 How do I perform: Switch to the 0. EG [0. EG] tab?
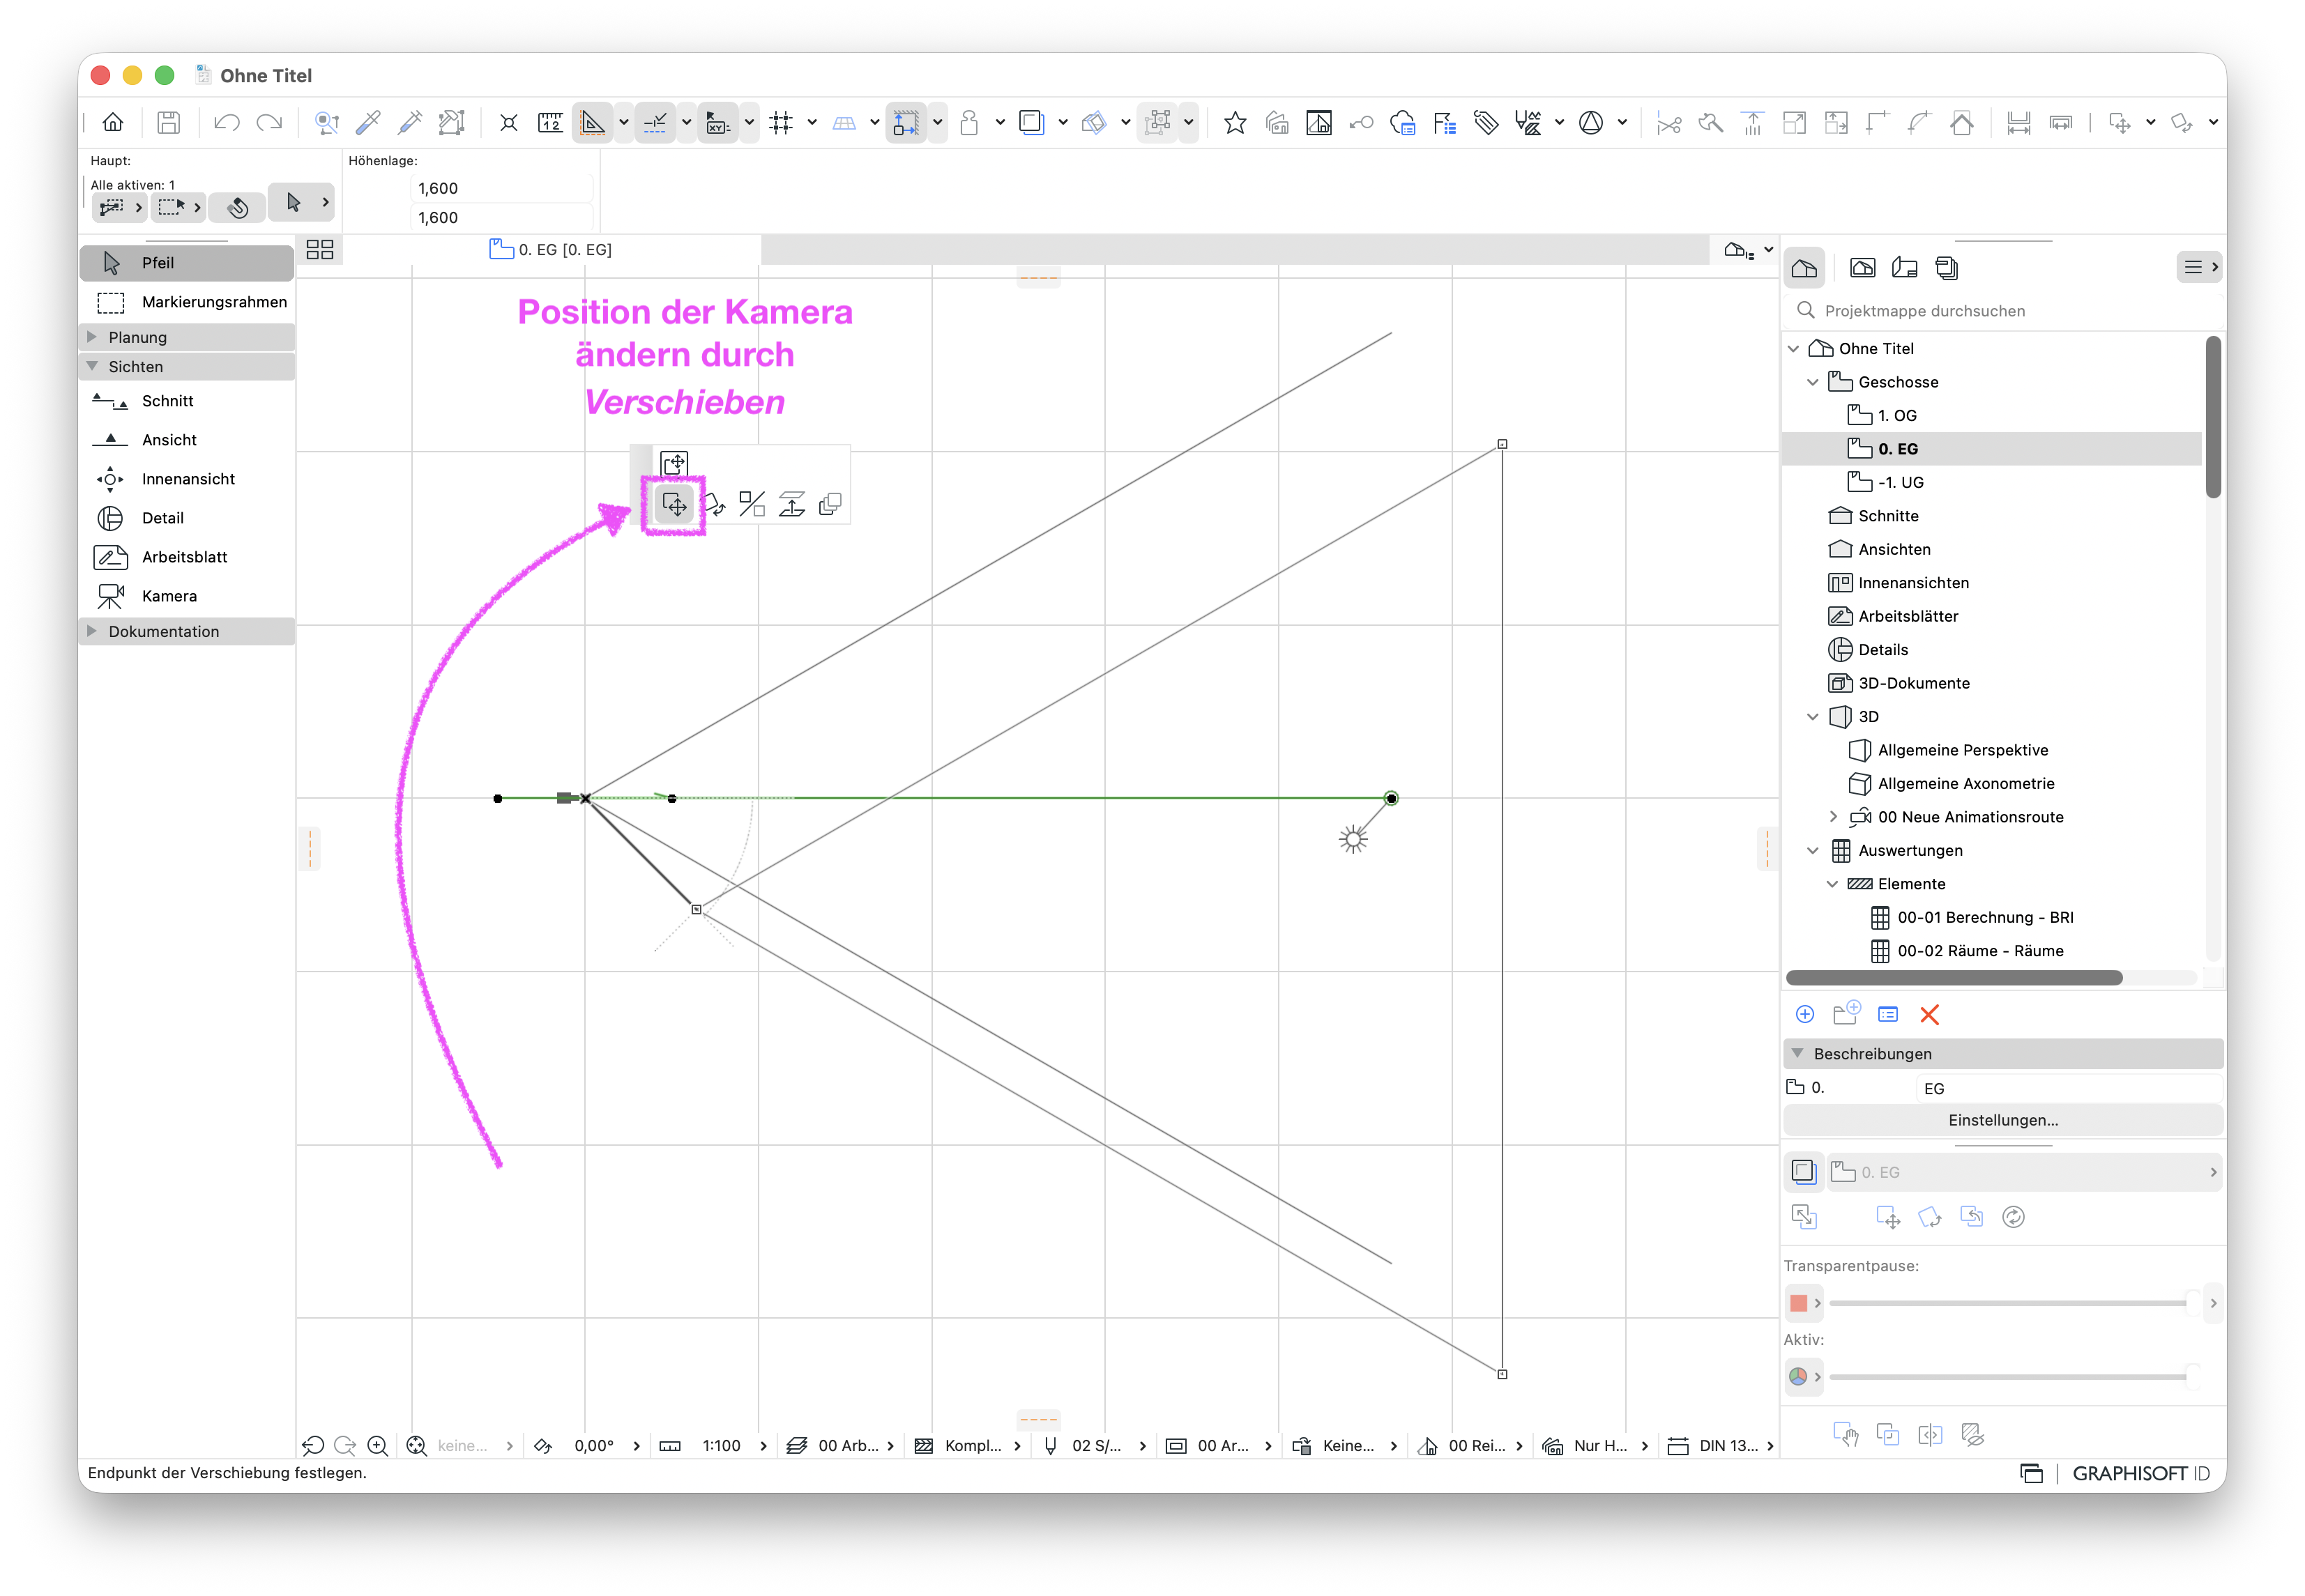tap(551, 250)
